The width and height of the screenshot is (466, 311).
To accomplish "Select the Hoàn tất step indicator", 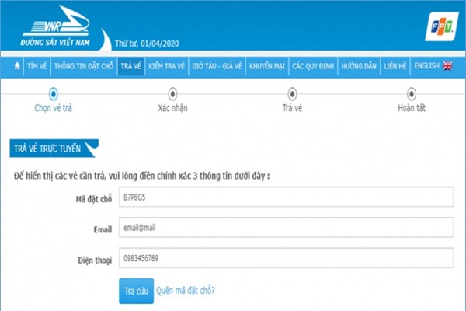I will [412, 94].
